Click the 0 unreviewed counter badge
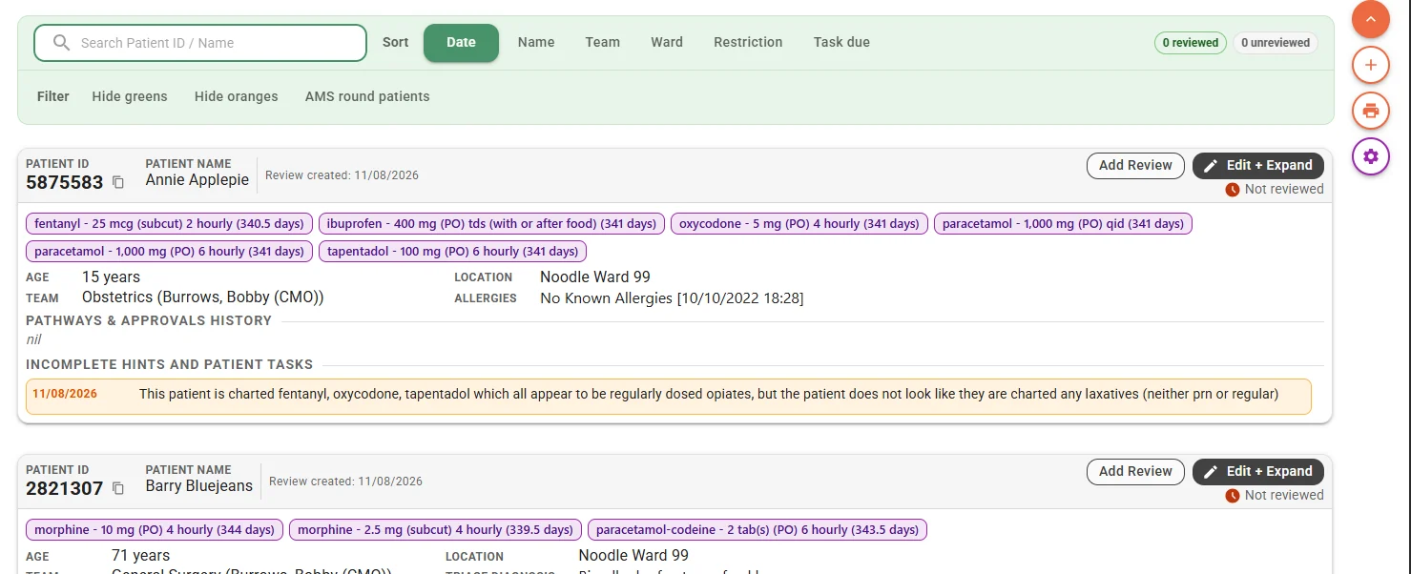Viewport: 1411px width, 574px height. point(1276,43)
